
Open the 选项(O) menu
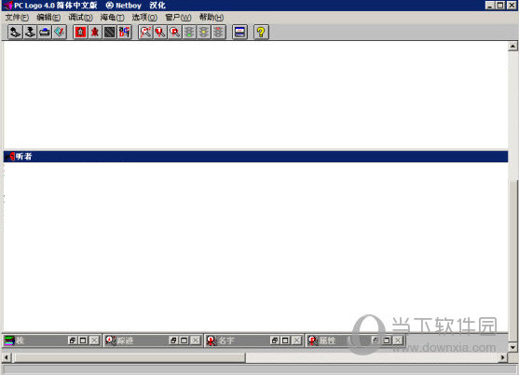[144, 17]
